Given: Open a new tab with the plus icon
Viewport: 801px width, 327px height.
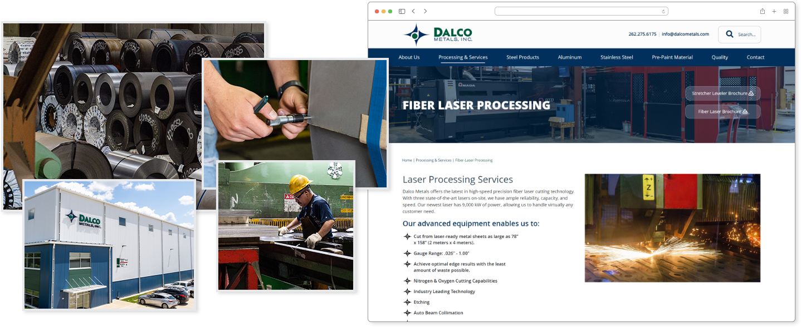Looking at the screenshot, I should [x=774, y=11].
